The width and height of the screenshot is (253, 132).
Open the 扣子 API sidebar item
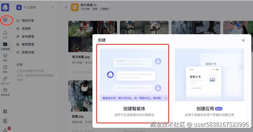[5, 81]
